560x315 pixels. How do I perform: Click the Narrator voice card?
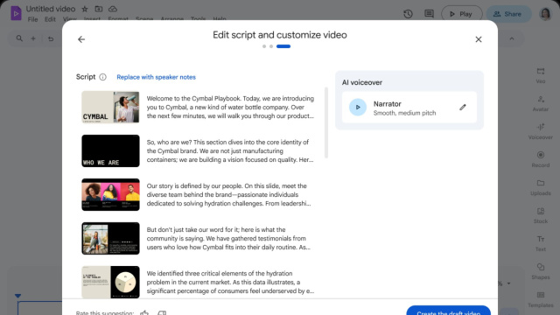point(409,107)
